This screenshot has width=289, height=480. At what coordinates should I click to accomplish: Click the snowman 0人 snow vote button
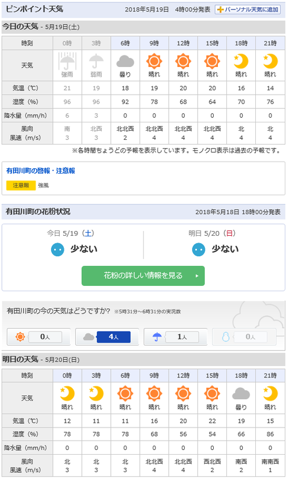pyautogui.click(x=244, y=337)
